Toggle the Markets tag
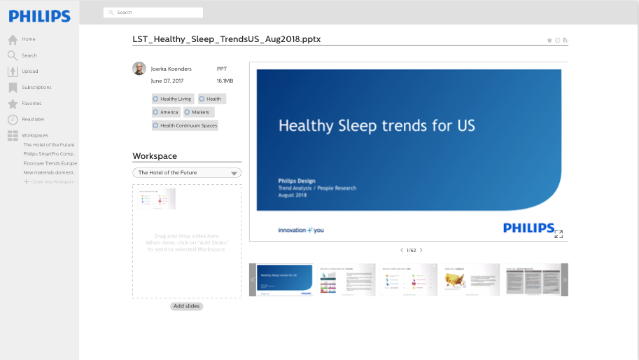The image size is (639, 360). coord(199,112)
